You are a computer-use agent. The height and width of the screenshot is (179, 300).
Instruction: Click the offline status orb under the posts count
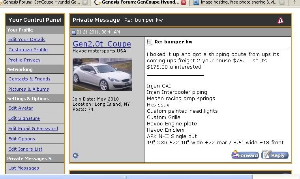click(75, 155)
